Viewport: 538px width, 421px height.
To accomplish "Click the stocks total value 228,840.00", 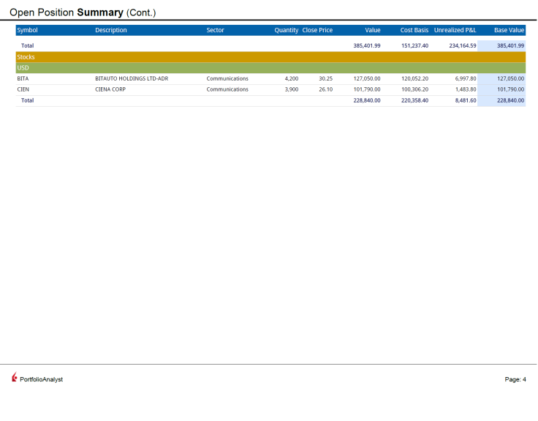I will [366, 100].
